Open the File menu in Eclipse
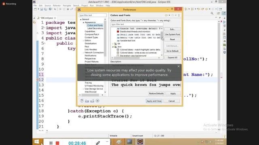 (x=35, y=6)
